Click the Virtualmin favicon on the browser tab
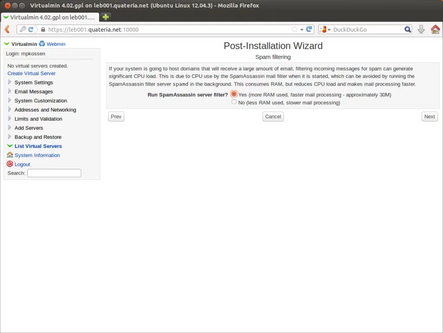Screen dimensions: 443x333 point(6,17)
